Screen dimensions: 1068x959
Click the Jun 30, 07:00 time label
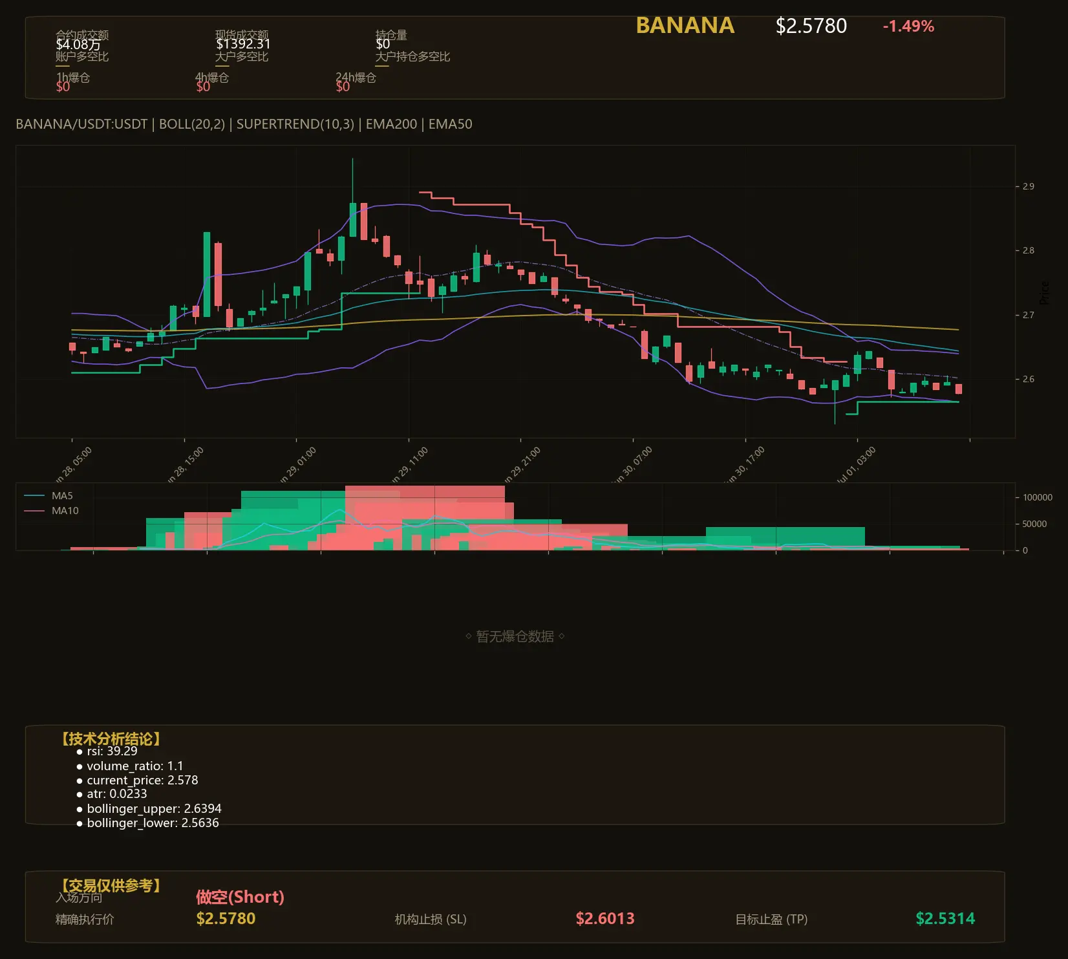coord(634,464)
